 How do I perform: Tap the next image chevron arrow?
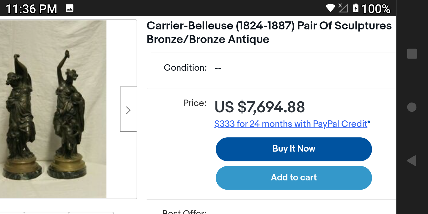128,110
